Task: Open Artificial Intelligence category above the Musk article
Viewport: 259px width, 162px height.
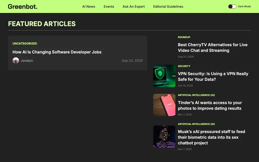Action: click(x=196, y=124)
